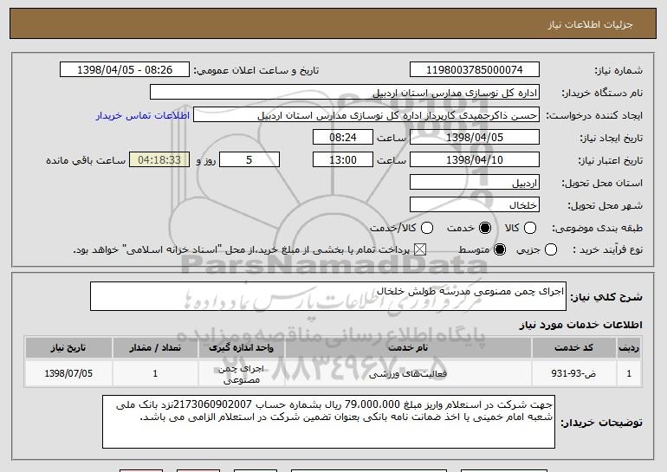This screenshot has width=667, height=472.
Task: Click the delivery province field اردبیل
Action: click(475, 183)
